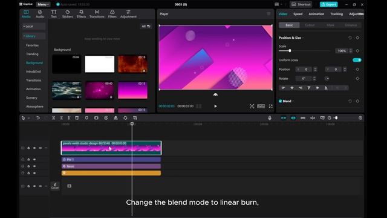Viewport: 387px width, 218px height.
Task: Open the layout switcher dropdown
Action: tap(278, 4)
